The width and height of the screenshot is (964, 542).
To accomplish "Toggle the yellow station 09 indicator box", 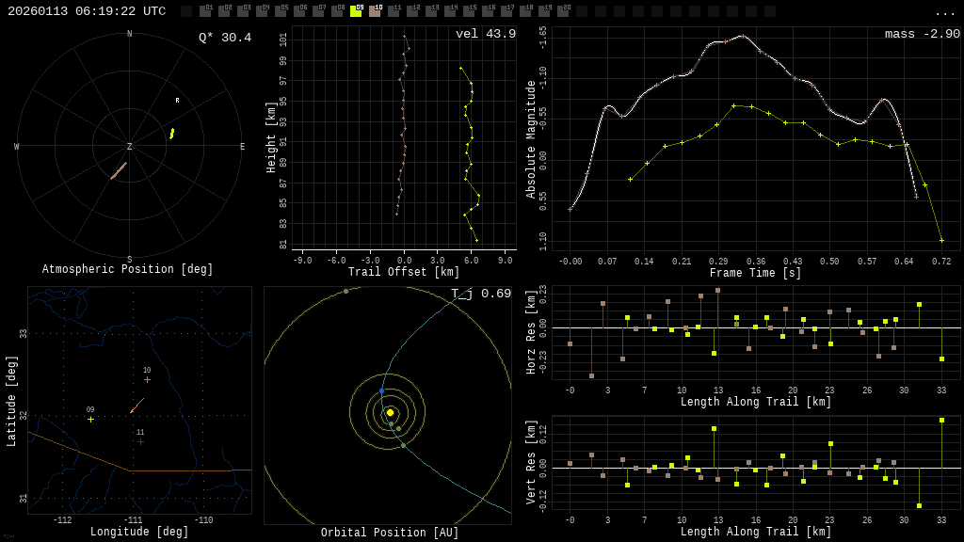I will 356,11.
